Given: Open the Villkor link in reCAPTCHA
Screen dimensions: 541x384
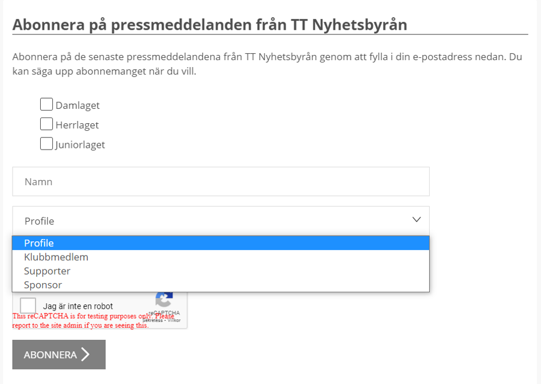Looking at the screenshot, I should click(x=174, y=320).
